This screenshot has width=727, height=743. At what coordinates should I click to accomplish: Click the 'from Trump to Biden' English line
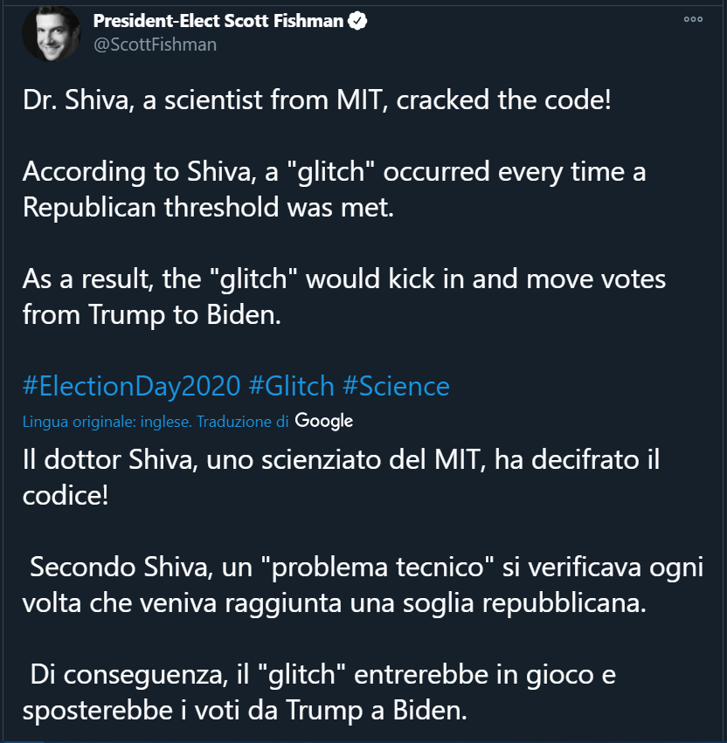152,314
